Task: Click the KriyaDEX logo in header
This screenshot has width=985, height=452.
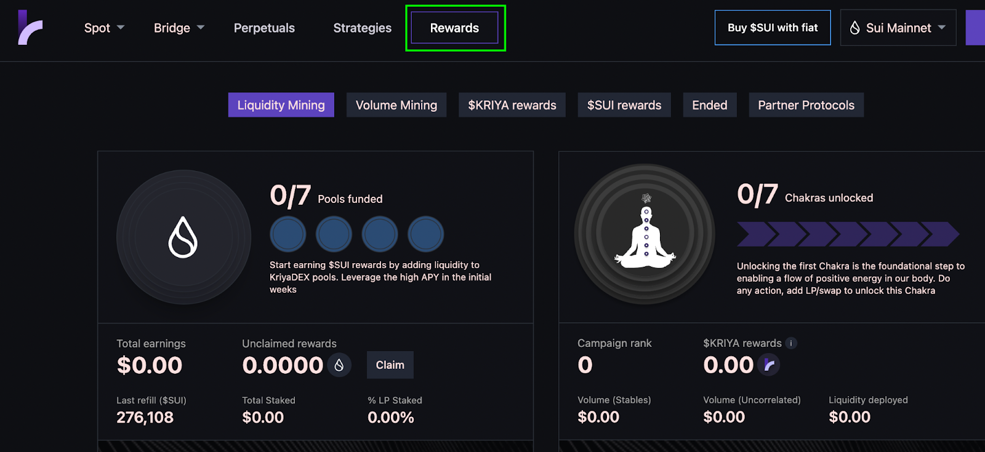Action: point(30,28)
